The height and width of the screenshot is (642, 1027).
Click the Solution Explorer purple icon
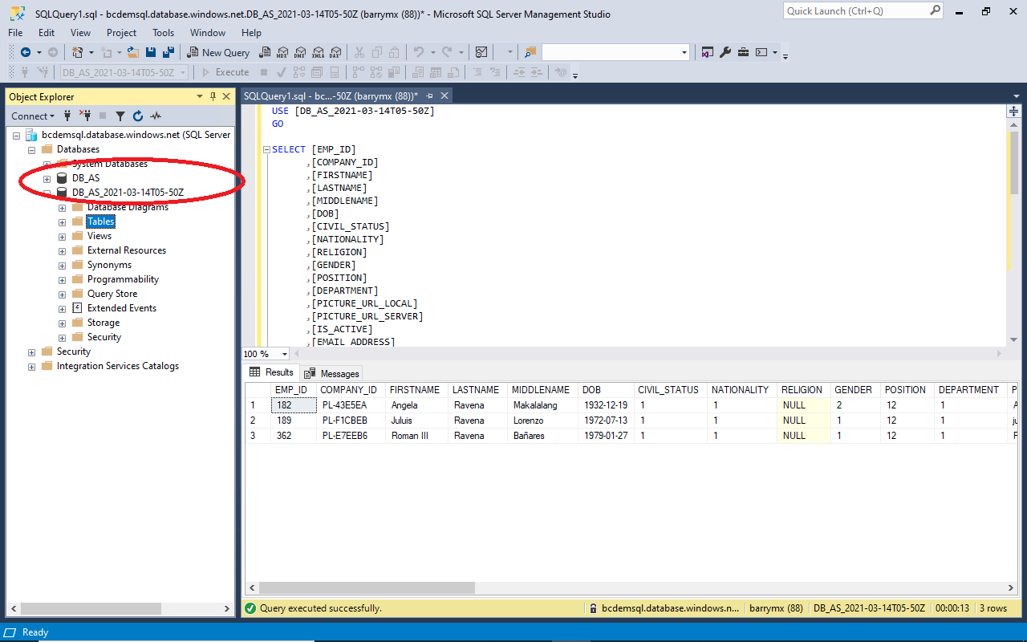708,52
